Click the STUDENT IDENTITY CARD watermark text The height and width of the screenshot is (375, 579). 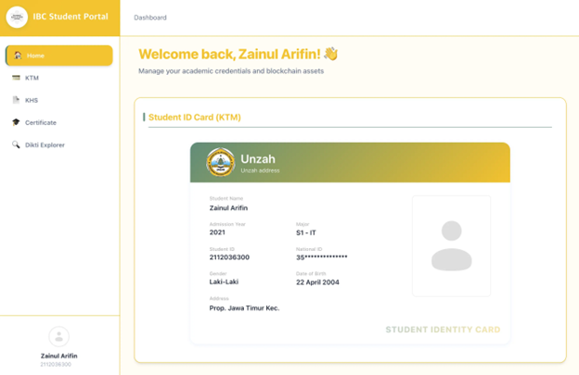pyautogui.click(x=443, y=330)
